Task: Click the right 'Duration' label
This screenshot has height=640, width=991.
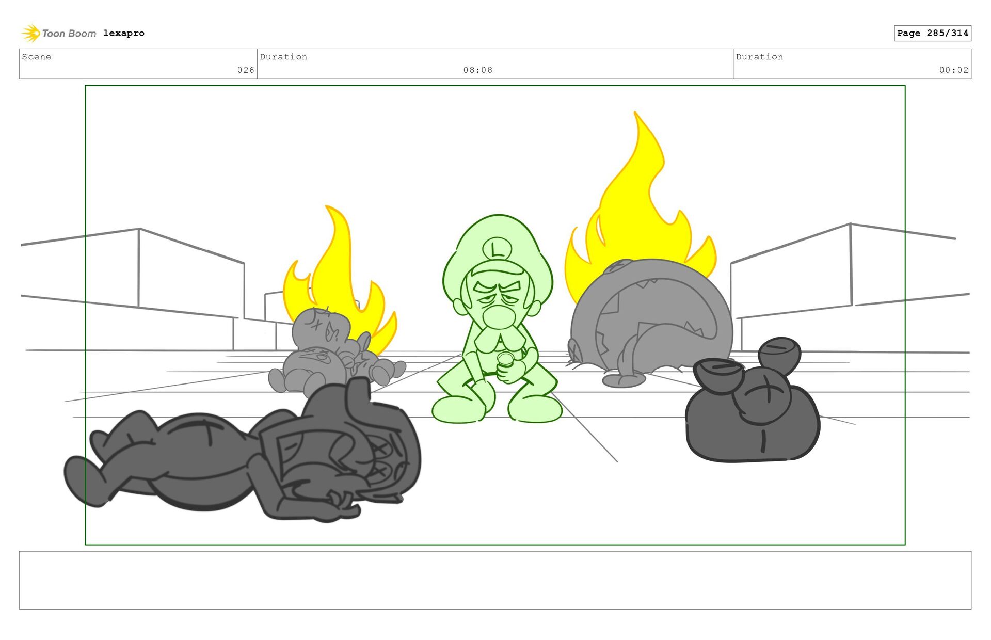Action: click(x=759, y=57)
